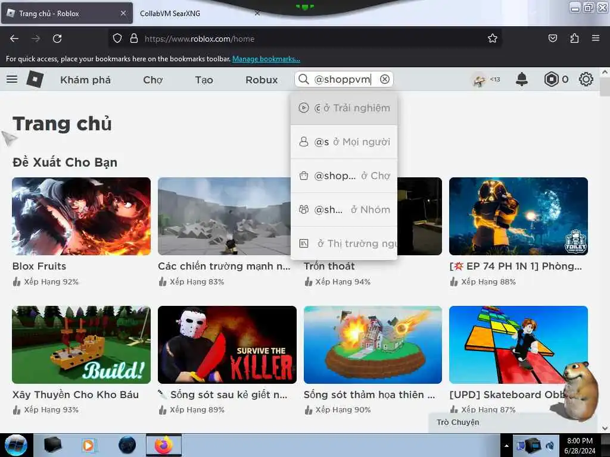Click the Manage bookmarks link
This screenshot has height=457, width=610.
pos(266,59)
